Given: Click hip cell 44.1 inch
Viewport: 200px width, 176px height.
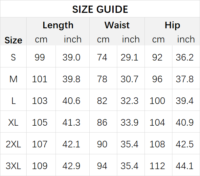Looking at the screenshot, I should click(185, 166).
